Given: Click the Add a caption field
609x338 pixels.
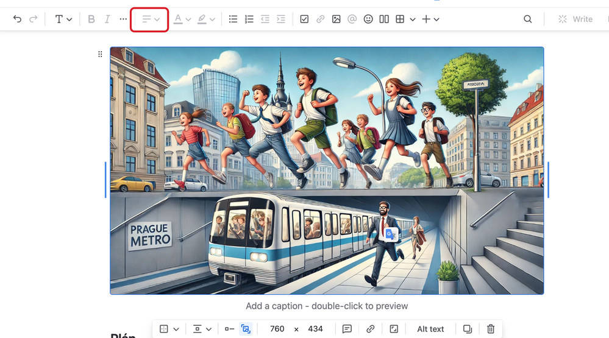Looking at the screenshot, I should pos(327,306).
